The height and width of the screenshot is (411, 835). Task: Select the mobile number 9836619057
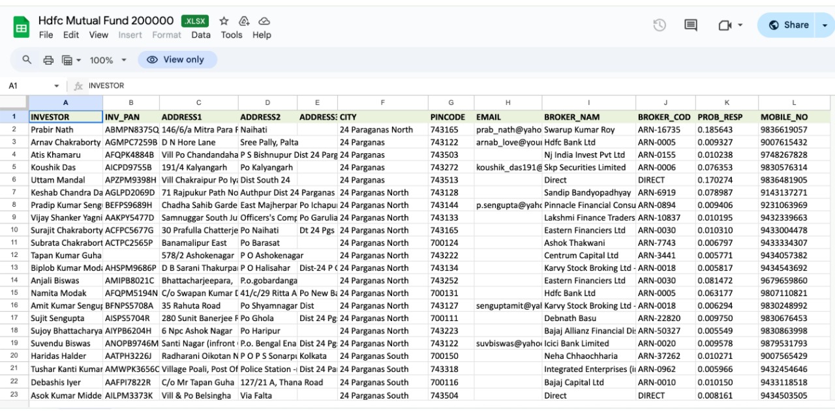click(795, 130)
